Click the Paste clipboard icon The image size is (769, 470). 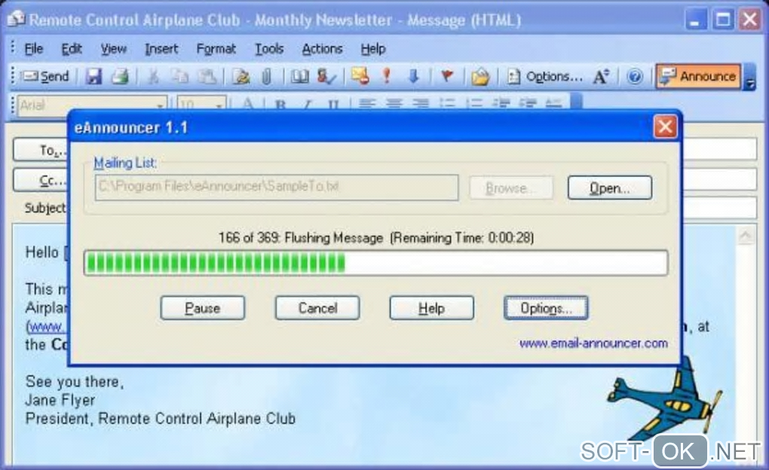tap(207, 77)
